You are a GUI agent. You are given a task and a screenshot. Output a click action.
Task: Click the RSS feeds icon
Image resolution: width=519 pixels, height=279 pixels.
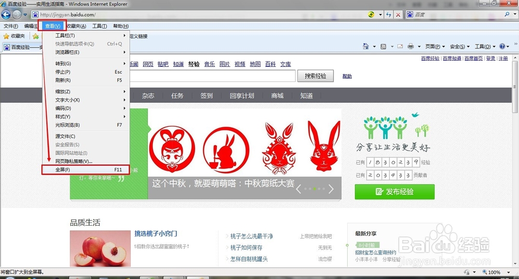click(x=384, y=47)
